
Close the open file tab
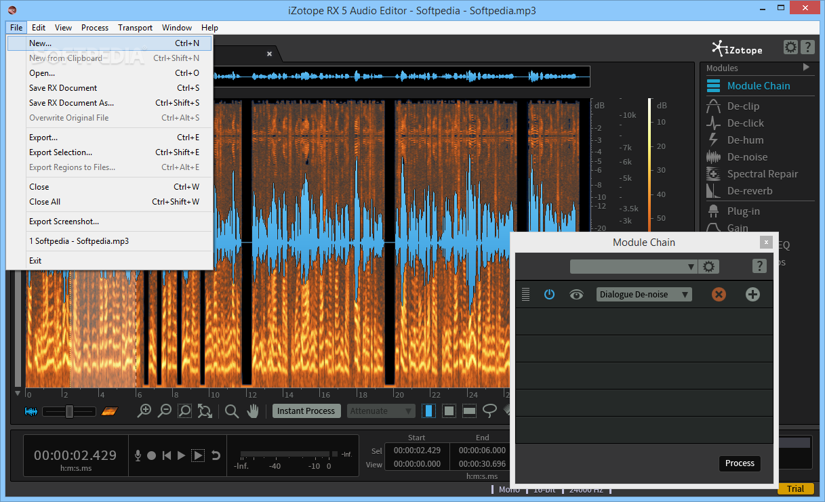click(x=269, y=54)
